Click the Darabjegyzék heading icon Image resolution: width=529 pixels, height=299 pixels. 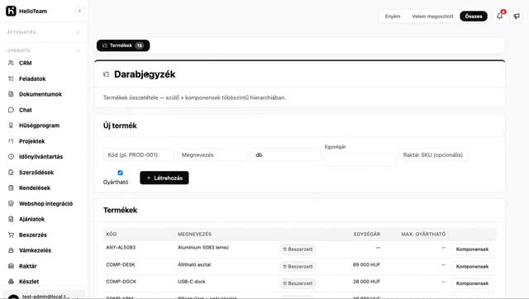(x=107, y=74)
